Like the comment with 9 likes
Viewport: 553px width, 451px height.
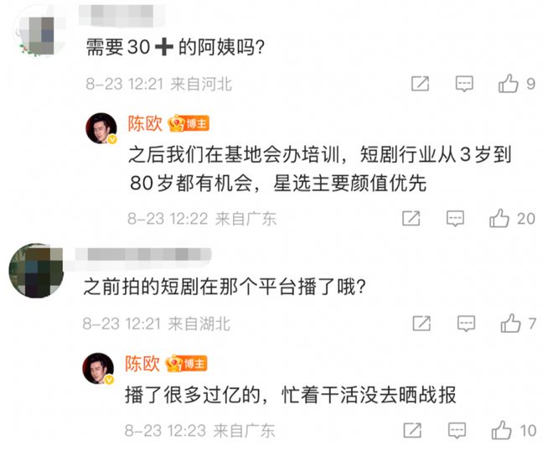tap(508, 83)
